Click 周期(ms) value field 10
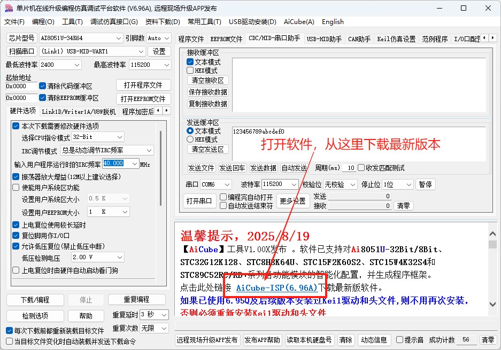The height and width of the screenshot is (350, 501). tap(349, 168)
